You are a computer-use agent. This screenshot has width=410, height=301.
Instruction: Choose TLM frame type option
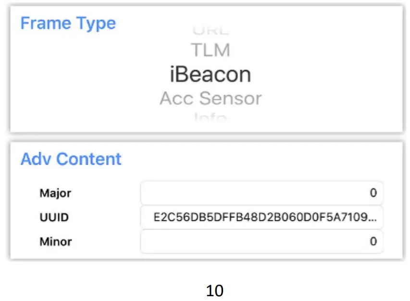tap(211, 50)
